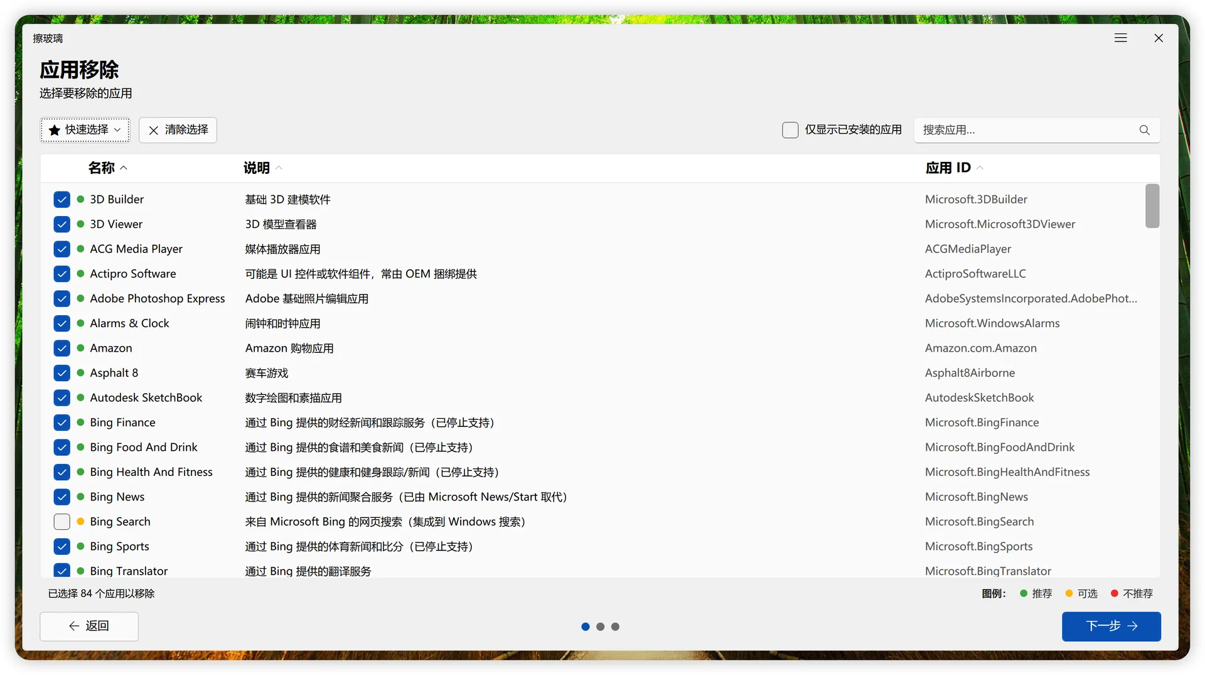This screenshot has width=1205, height=675.
Task: Click the 清除选择 button
Action: (x=178, y=130)
